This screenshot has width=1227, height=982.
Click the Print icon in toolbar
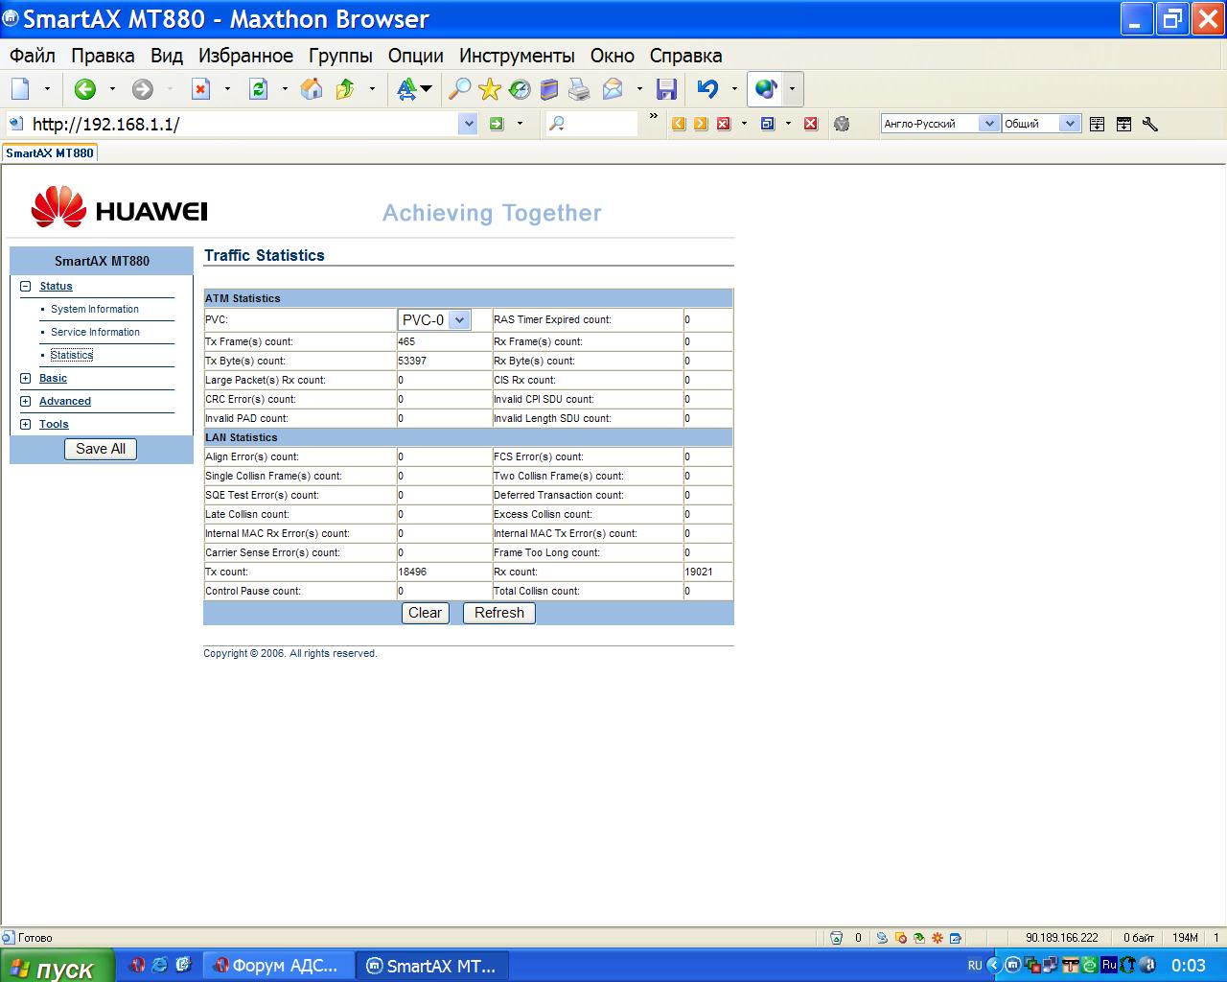(x=579, y=89)
